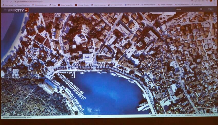Image resolution: width=218 pixels, height=125 pixels.
Task: Click the topmost house marker on the map
Action: (142, 26)
